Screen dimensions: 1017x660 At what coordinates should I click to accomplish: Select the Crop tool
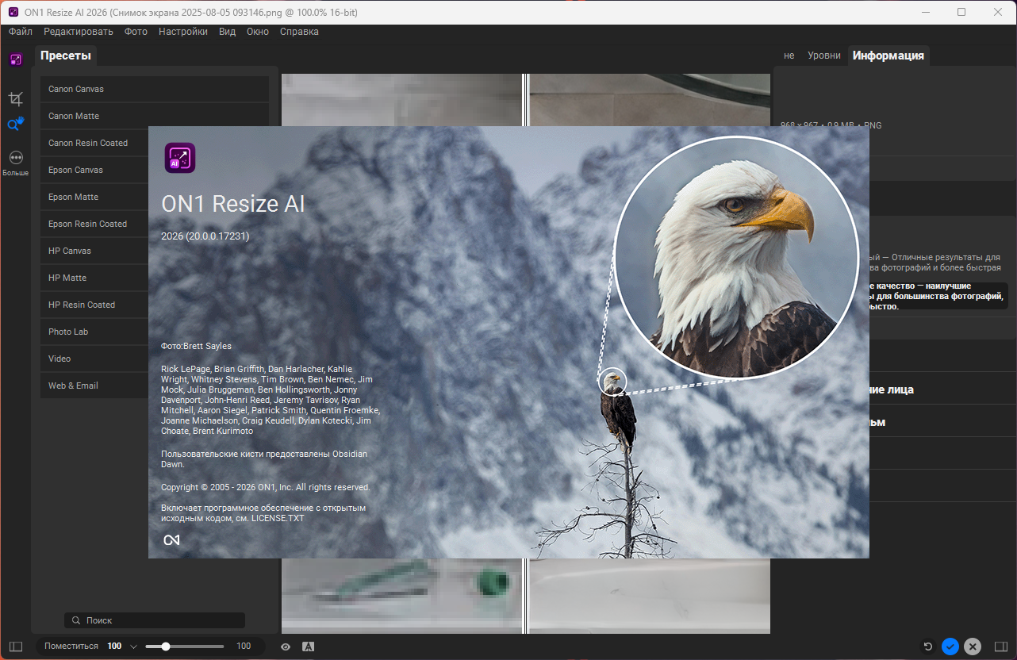(16, 98)
